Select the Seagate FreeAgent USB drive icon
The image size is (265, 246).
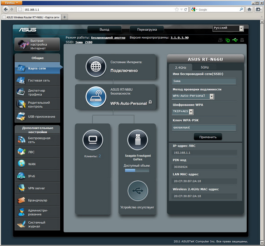click(x=138, y=140)
